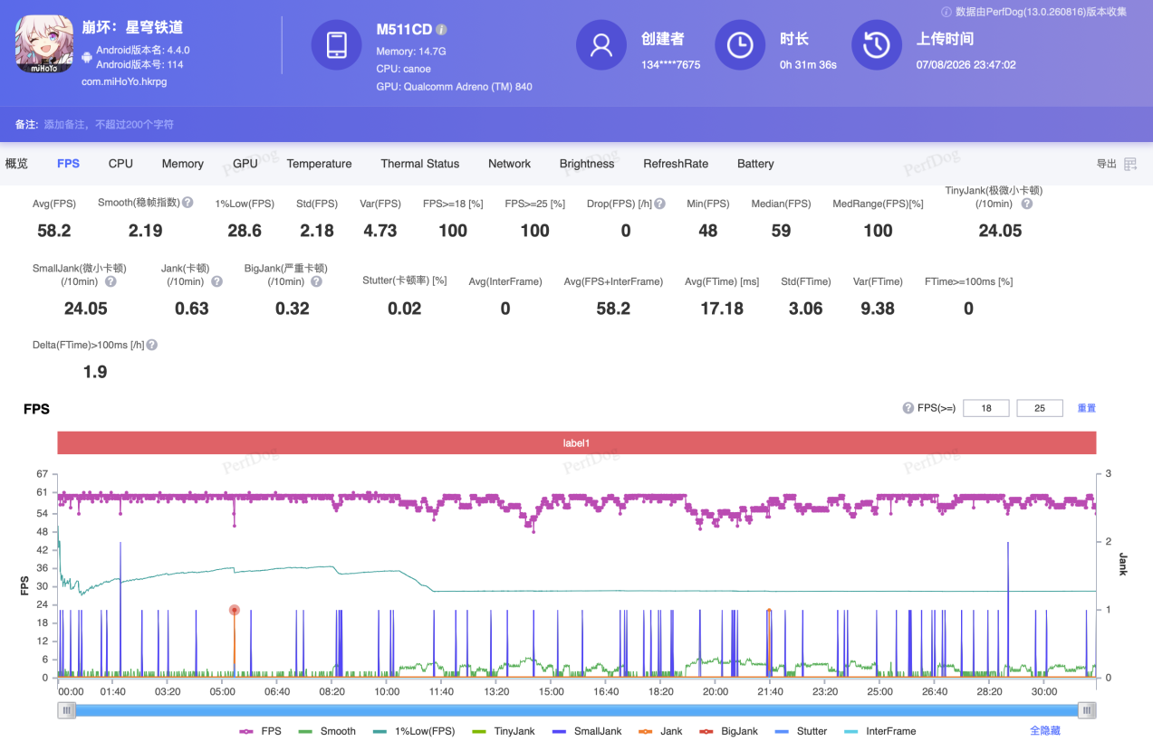Click the Stutter rate value 0.02
Screen dimensions: 1153x741
click(405, 309)
